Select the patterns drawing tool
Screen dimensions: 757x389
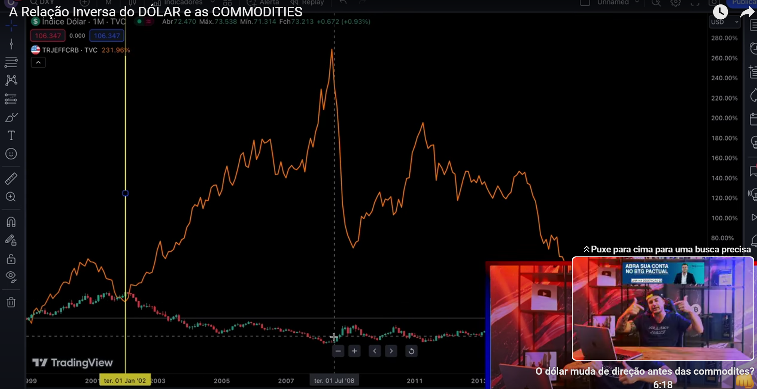[11, 80]
